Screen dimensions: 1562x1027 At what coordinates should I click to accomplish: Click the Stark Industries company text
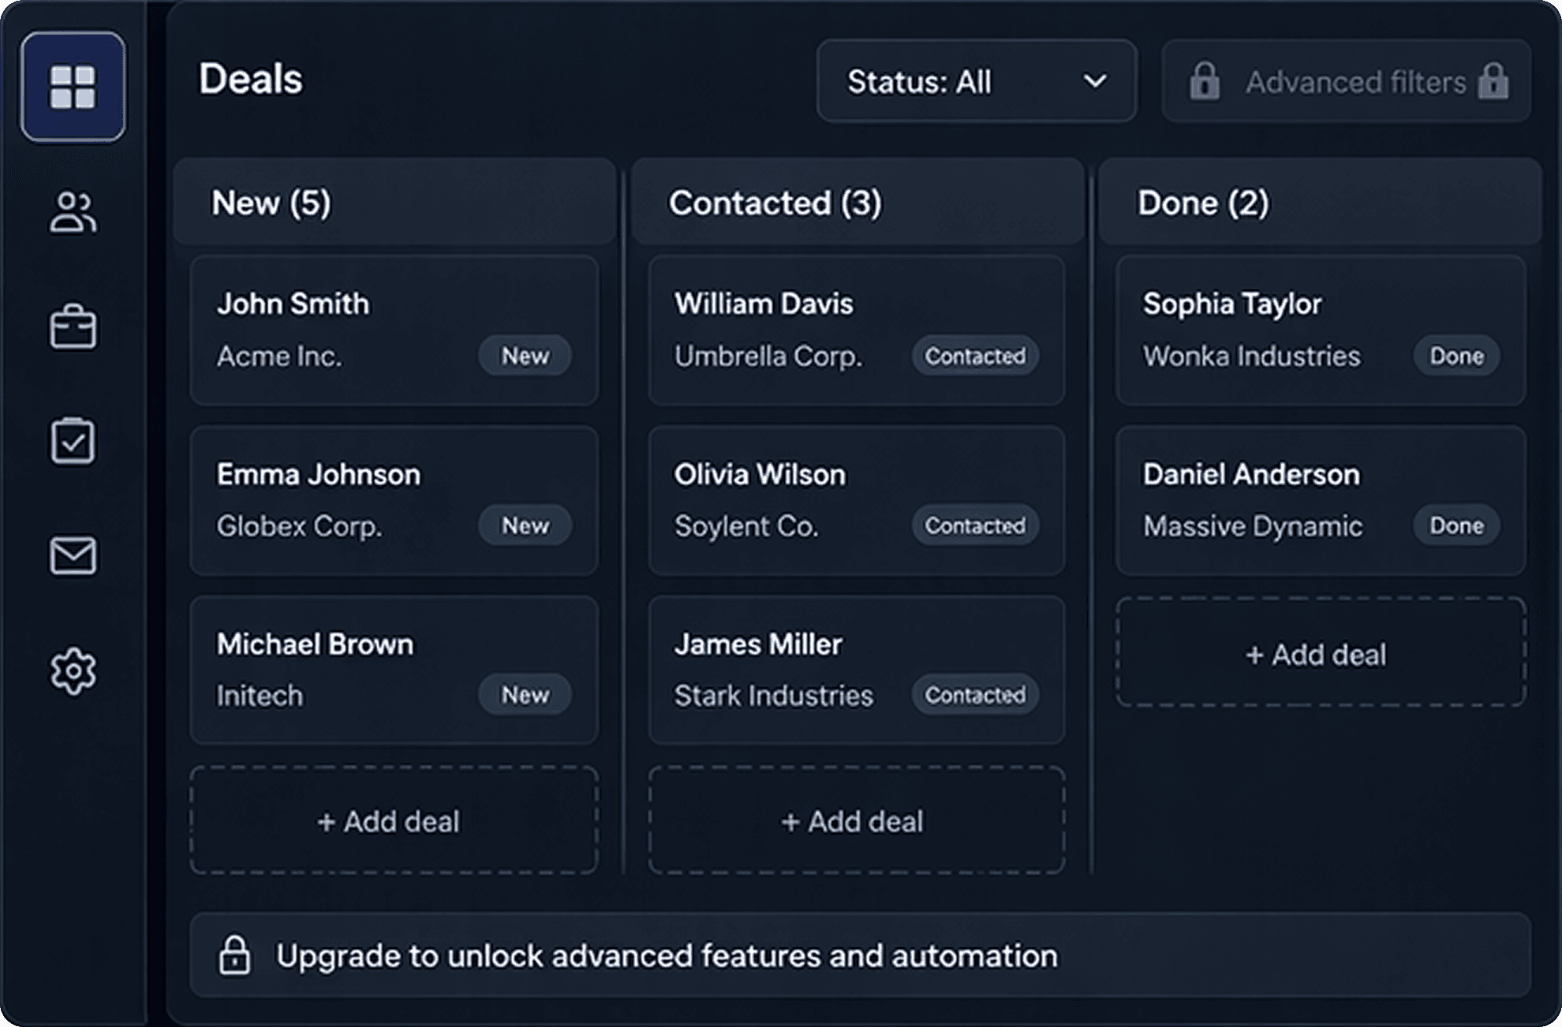click(x=774, y=696)
